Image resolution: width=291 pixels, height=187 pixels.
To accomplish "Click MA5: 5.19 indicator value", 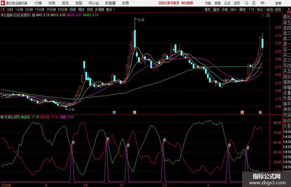I will click(43, 15).
